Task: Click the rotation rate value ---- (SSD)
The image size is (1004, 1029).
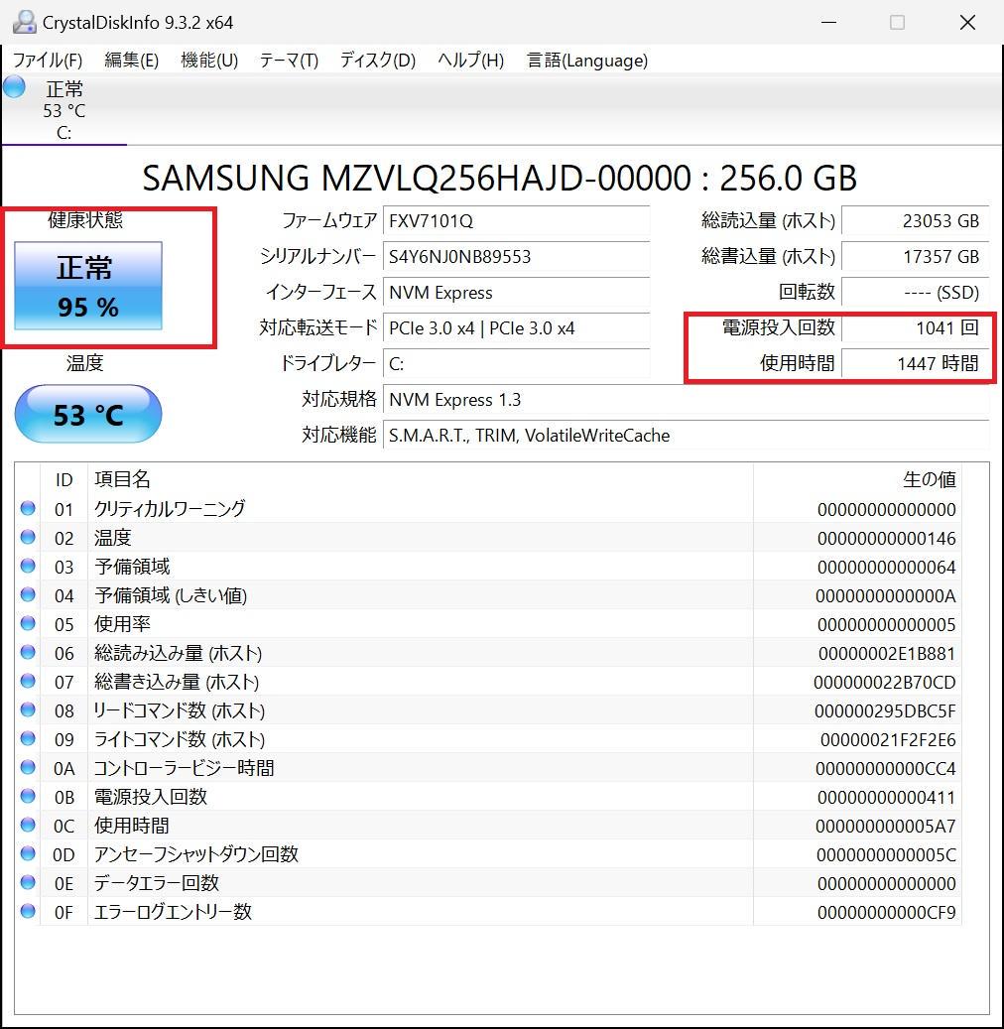Action: coord(915,293)
